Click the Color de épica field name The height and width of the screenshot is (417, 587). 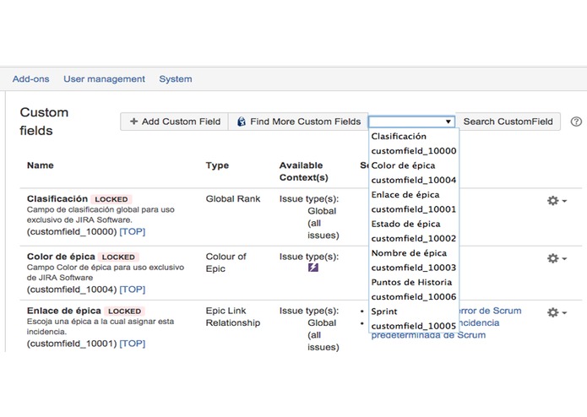pos(61,257)
